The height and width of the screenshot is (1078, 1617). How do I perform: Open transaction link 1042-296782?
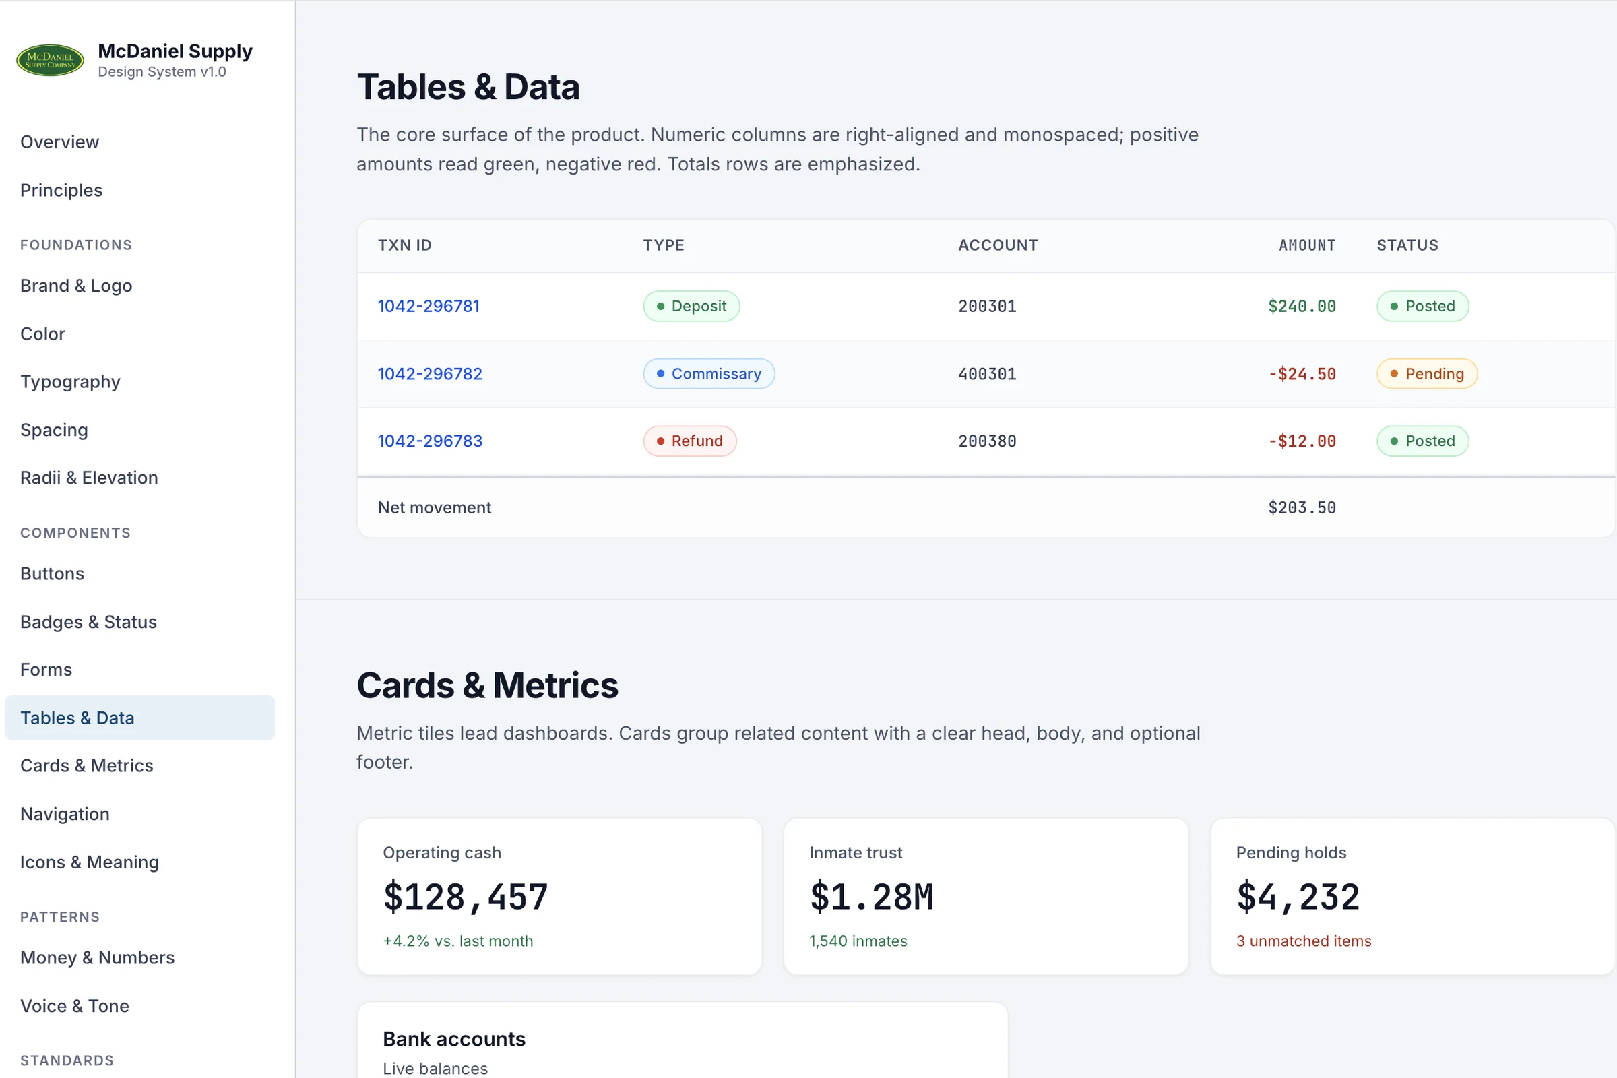coord(431,373)
